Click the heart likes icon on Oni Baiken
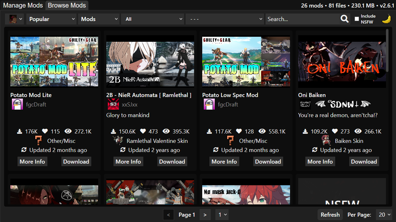 pos(335,131)
